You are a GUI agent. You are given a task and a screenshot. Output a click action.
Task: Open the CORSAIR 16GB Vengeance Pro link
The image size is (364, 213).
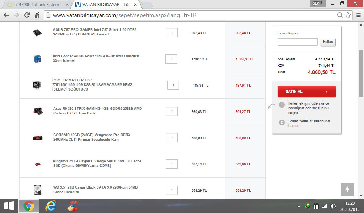tap(91, 137)
